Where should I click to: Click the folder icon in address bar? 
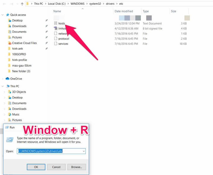coord(28,4)
